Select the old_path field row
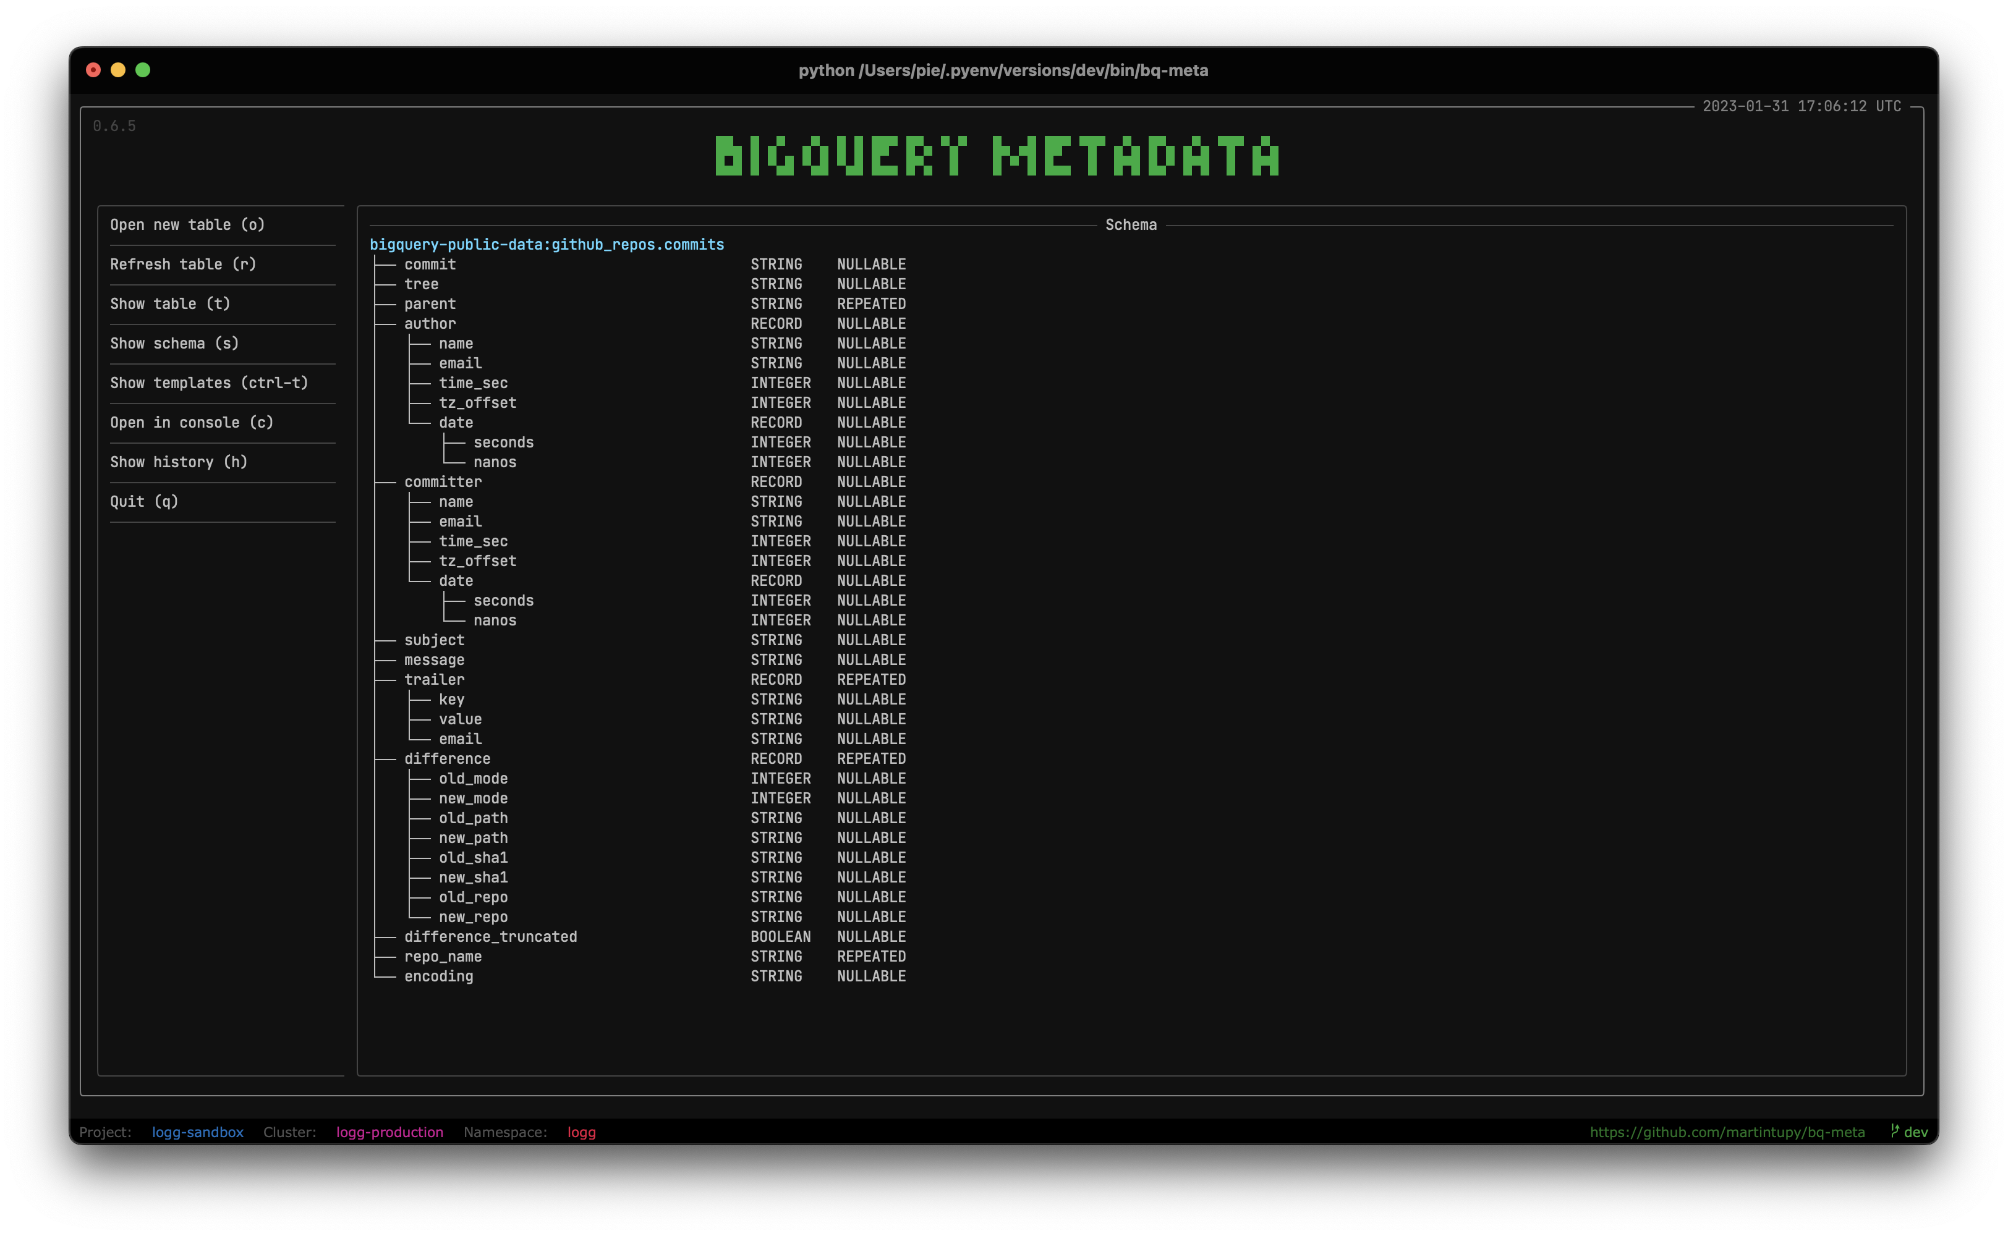Viewport: 2008px width, 1236px height. 657,818
